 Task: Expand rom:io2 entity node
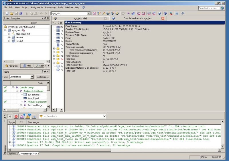(9, 41)
